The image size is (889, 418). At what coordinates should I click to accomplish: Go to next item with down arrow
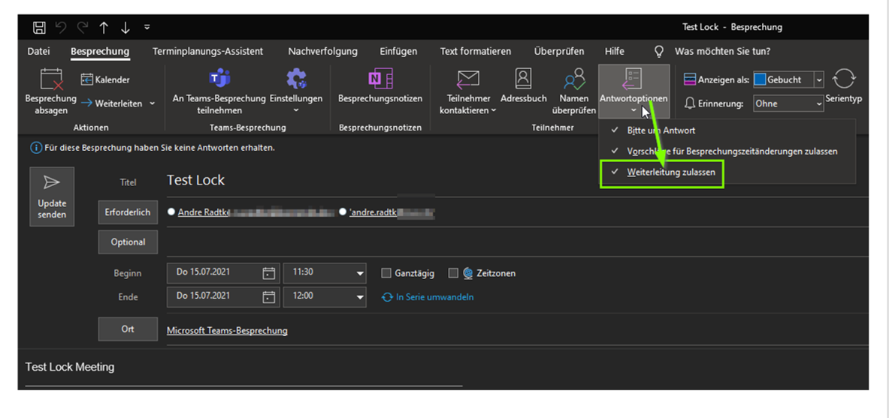coord(125,27)
